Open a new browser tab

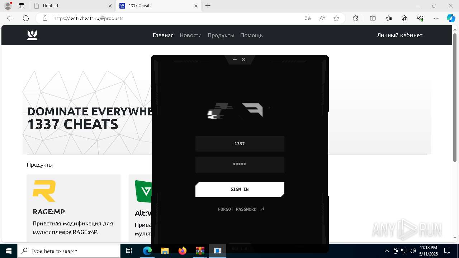pos(208,6)
